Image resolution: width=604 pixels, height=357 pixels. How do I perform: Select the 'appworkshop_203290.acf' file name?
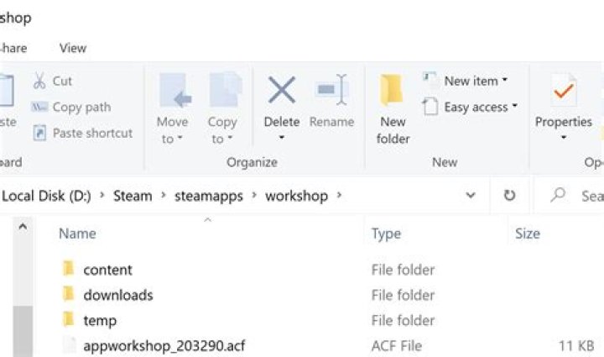[x=164, y=346]
